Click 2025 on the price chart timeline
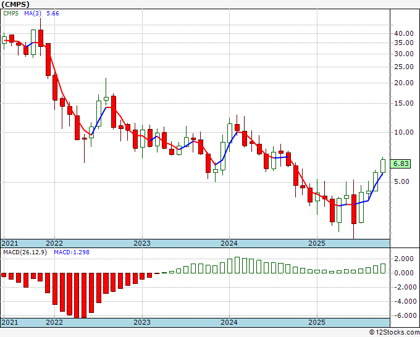 click(x=317, y=243)
